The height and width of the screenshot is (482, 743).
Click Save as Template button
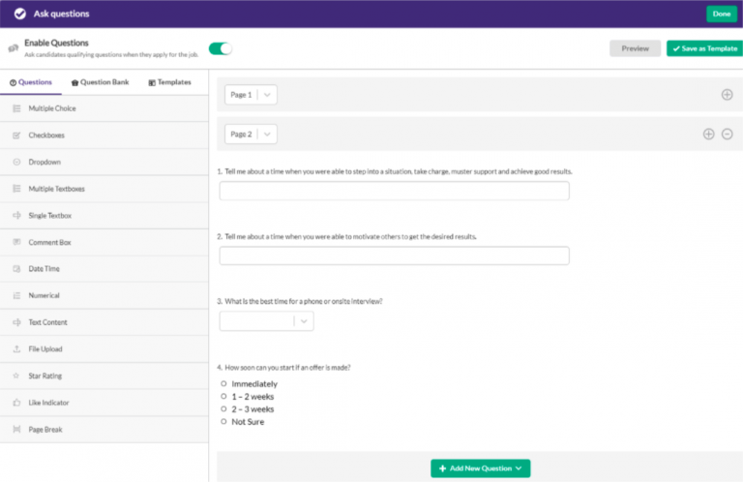point(704,48)
